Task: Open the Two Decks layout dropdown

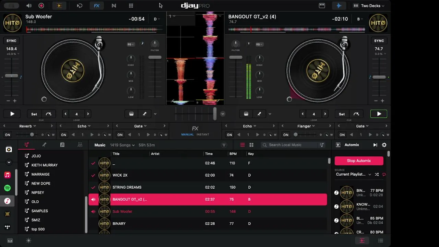Action: click(369, 5)
